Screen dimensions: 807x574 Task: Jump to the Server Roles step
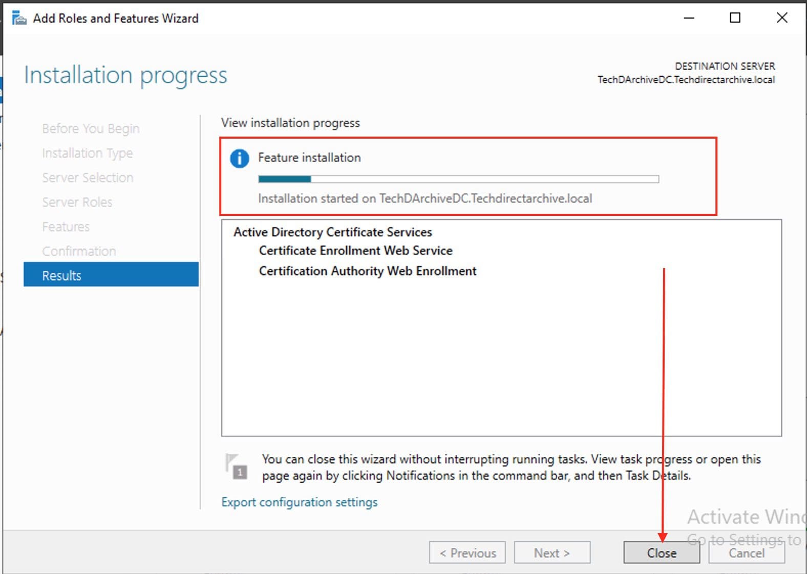[77, 202]
